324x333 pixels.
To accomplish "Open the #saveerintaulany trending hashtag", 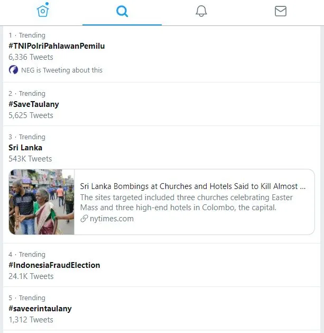I will pos(40,309).
